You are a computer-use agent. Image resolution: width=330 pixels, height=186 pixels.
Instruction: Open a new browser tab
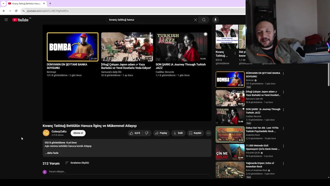(x=50, y=3)
